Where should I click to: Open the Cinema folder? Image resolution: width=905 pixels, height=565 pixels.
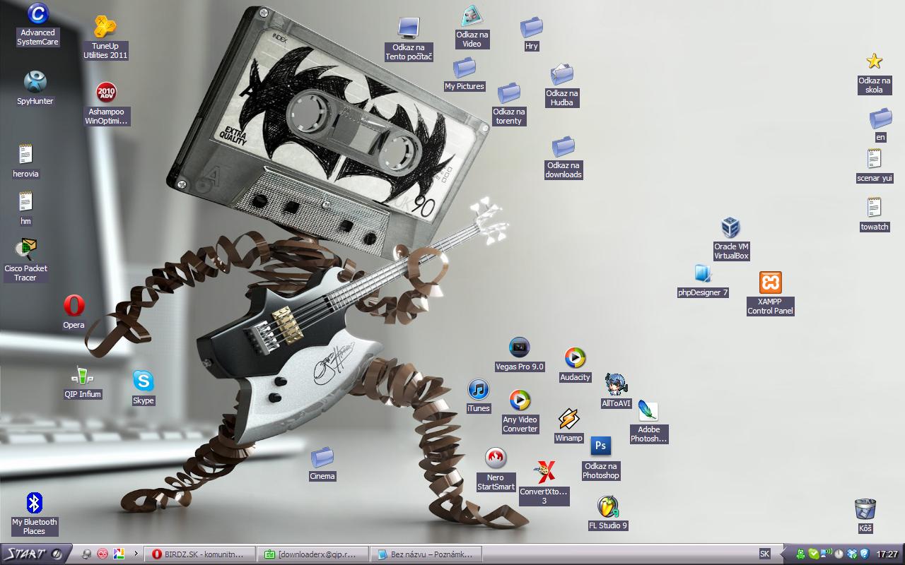pyautogui.click(x=322, y=463)
